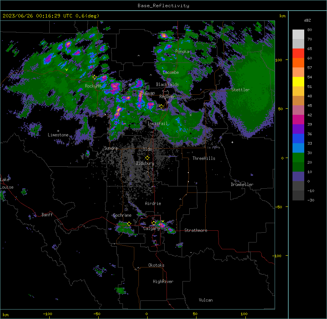The width and height of the screenshot is (327, 319).
Task: Click the orange 60 dBZ legend swatch
Action: [x=298, y=63]
